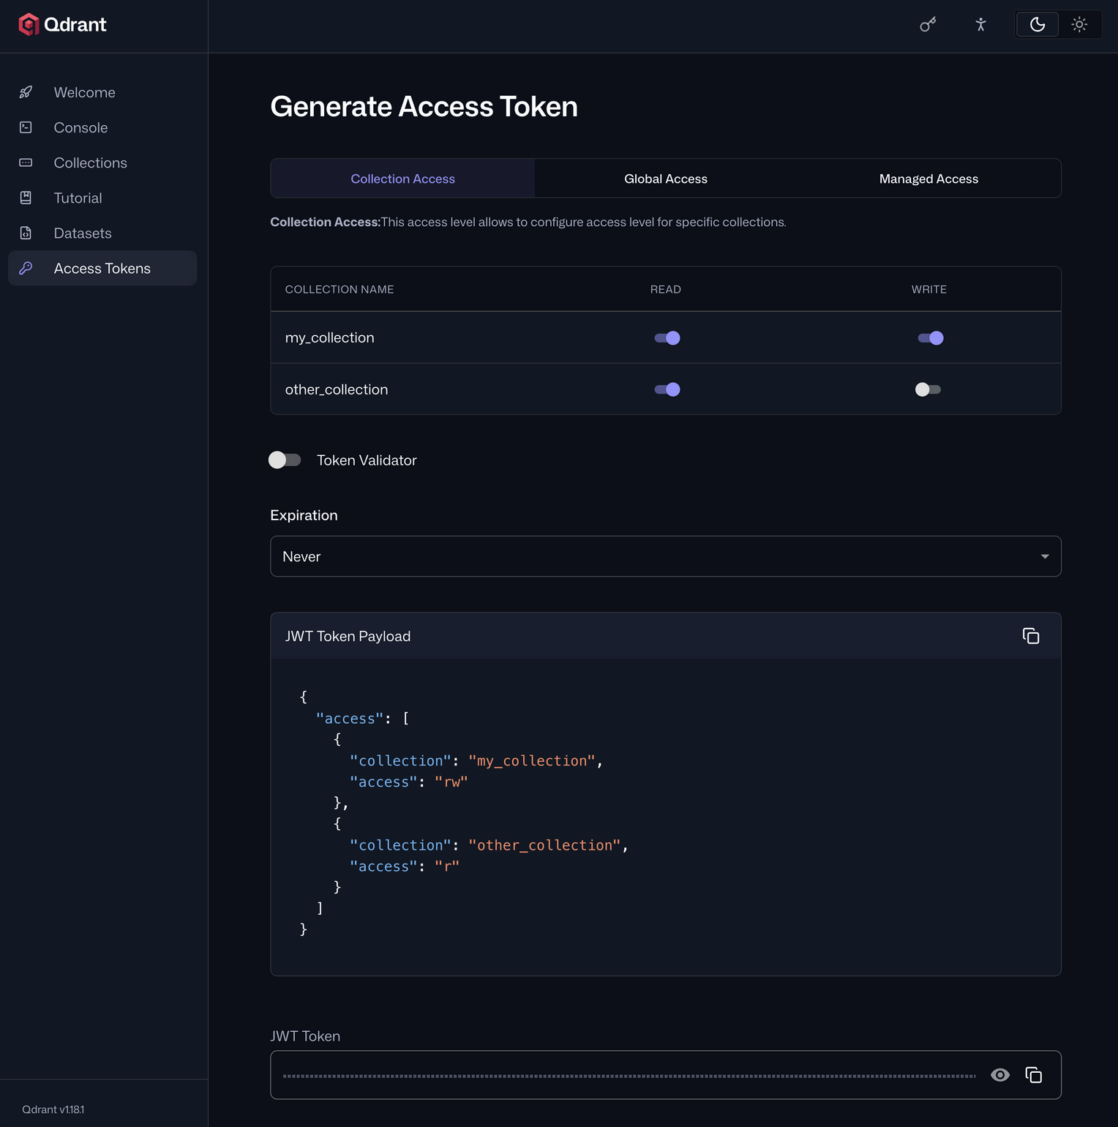Toggle write access for my_collection
The width and height of the screenshot is (1118, 1127).
[x=930, y=338]
